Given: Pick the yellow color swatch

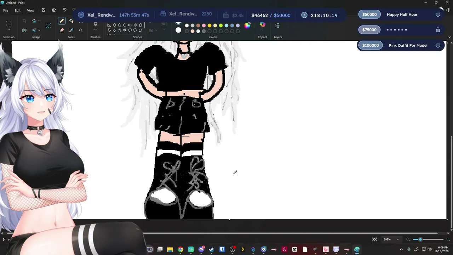Looking at the screenshot, I should (x=210, y=25).
